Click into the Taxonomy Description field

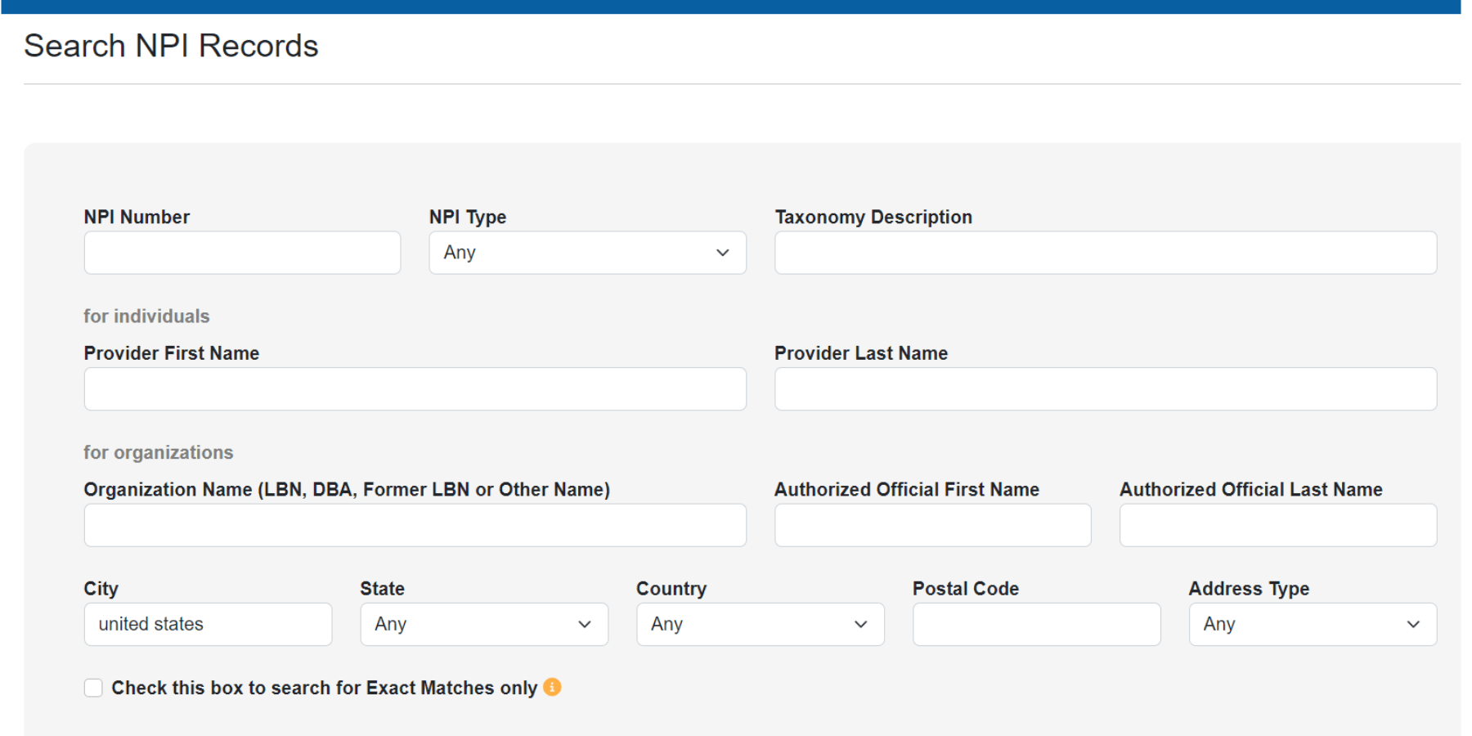[1105, 253]
